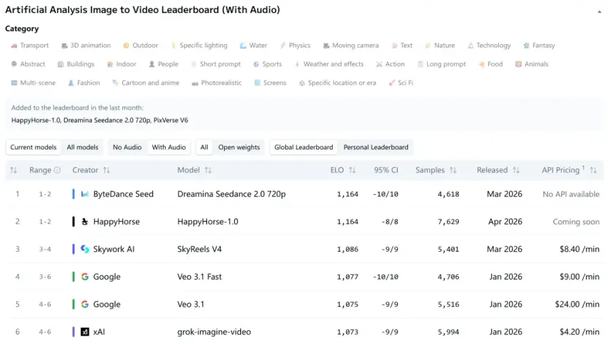This screenshot has height=344, width=611.
Task: Click the xAI logo icon
Action: click(85, 332)
